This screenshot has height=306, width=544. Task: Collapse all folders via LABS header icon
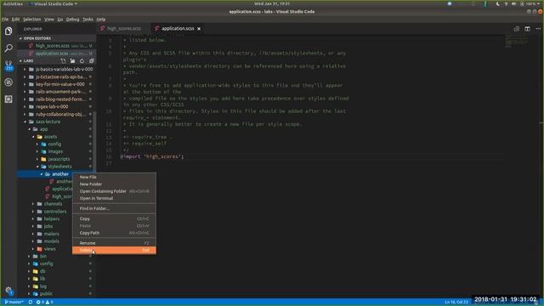(91, 60)
